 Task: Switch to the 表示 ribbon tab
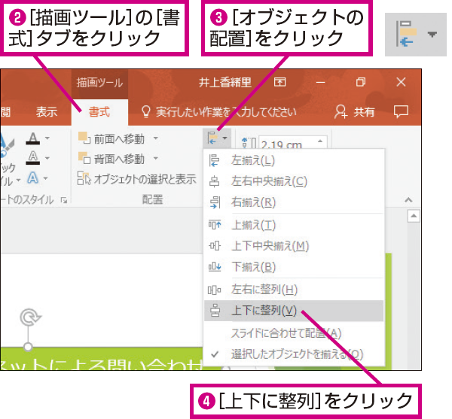tap(47, 111)
